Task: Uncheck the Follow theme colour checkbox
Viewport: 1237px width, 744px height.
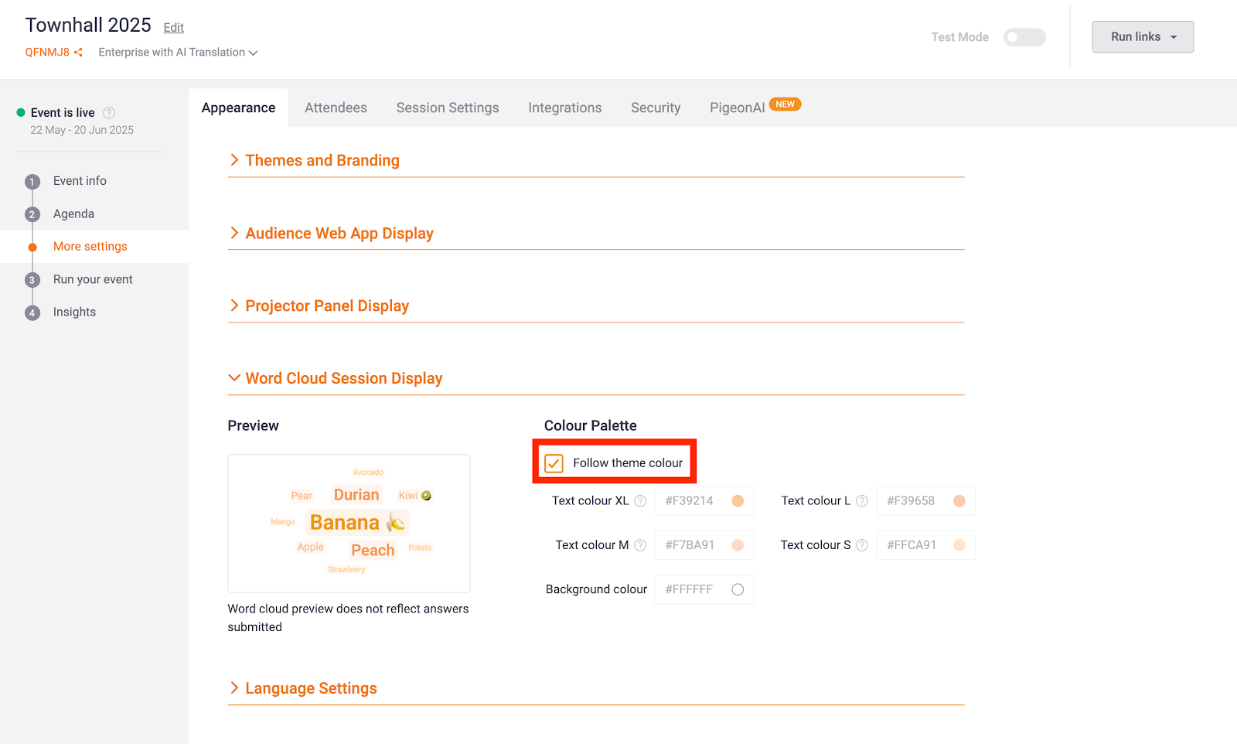Action: click(x=554, y=463)
